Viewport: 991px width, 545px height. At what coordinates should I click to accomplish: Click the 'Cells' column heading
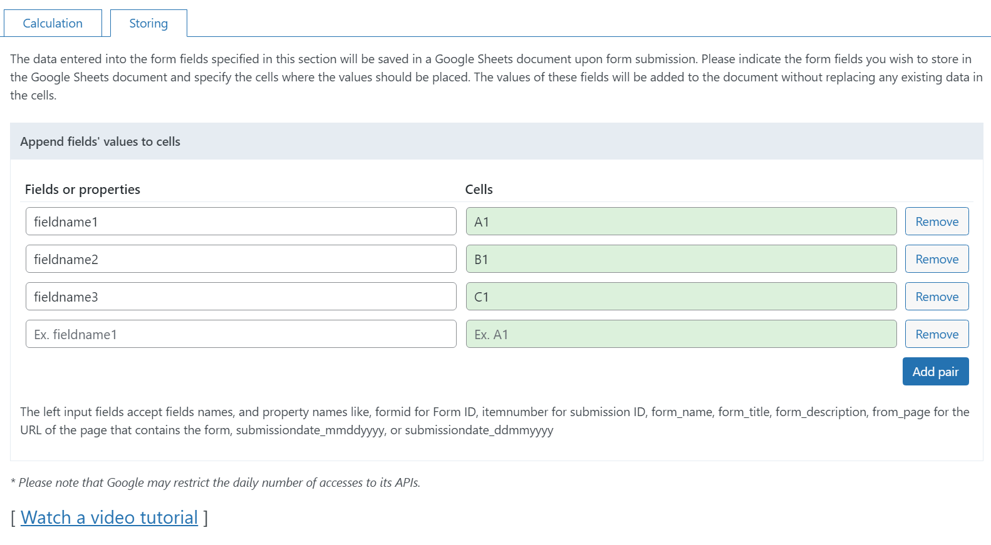(479, 190)
